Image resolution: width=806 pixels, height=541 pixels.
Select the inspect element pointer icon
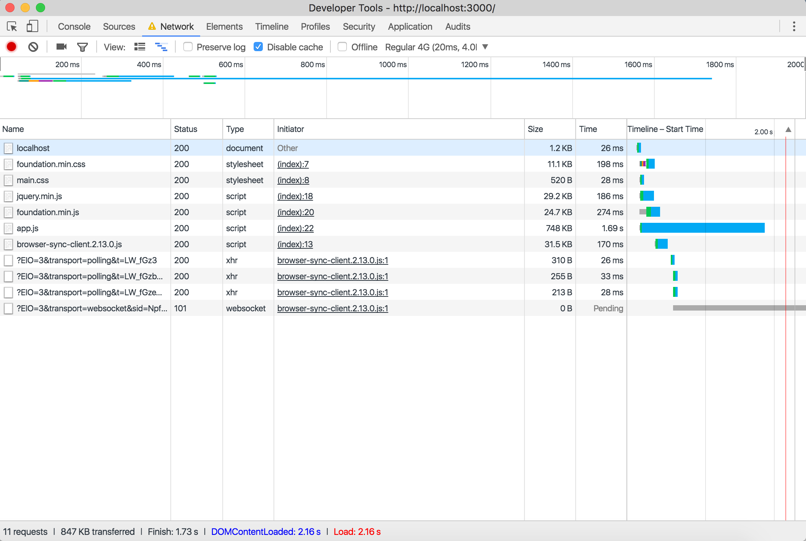[x=12, y=26]
